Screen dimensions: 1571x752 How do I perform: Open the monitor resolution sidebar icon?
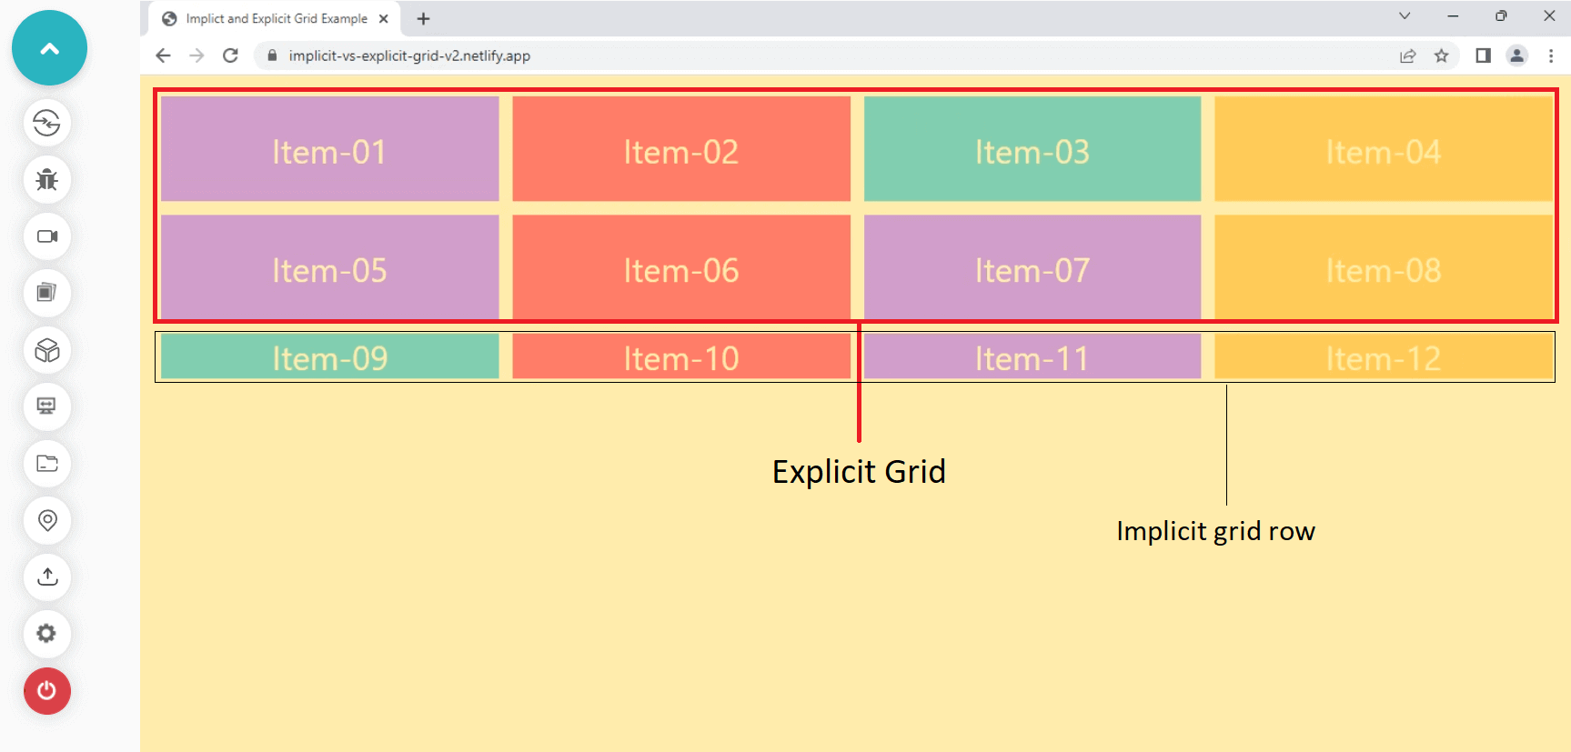click(47, 406)
